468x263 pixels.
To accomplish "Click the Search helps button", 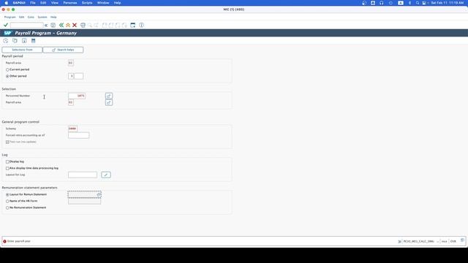I will (x=63, y=50).
